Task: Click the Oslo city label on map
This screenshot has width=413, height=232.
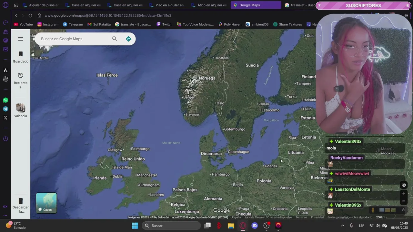Action: coord(220,103)
